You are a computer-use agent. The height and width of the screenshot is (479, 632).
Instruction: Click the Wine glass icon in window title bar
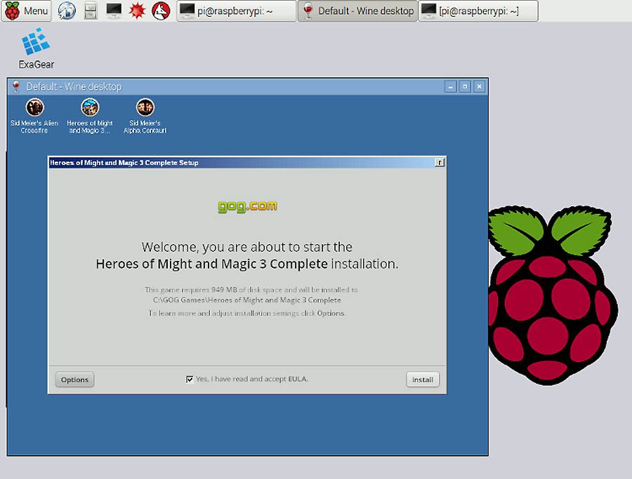coord(16,86)
